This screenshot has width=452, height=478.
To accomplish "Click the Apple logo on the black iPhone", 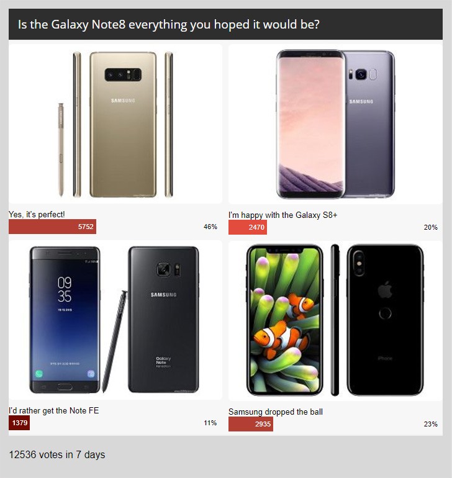I will pyautogui.click(x=385, y=290).
